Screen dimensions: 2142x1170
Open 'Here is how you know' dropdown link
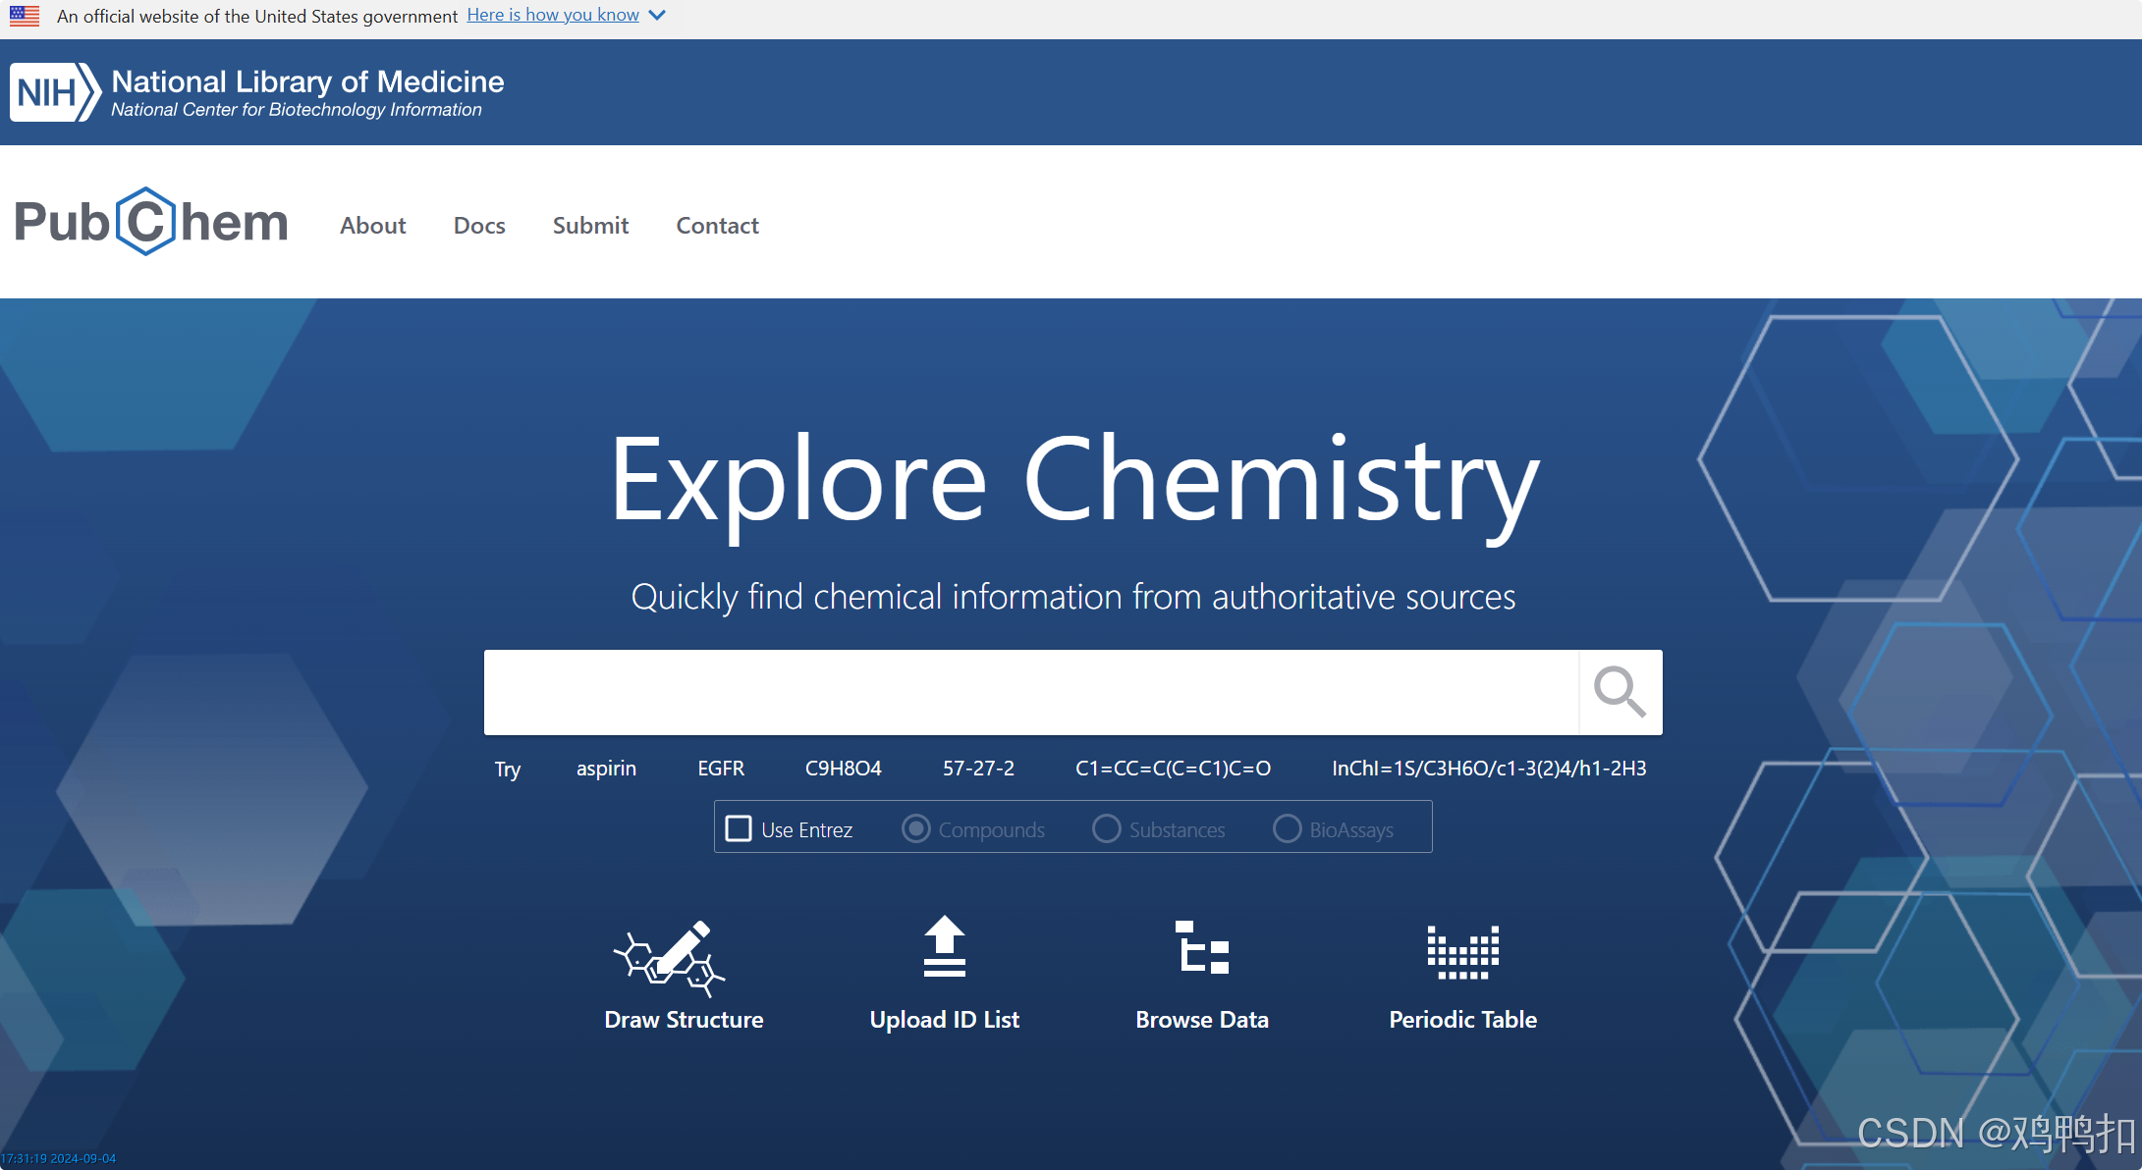[x=553, y=16]
